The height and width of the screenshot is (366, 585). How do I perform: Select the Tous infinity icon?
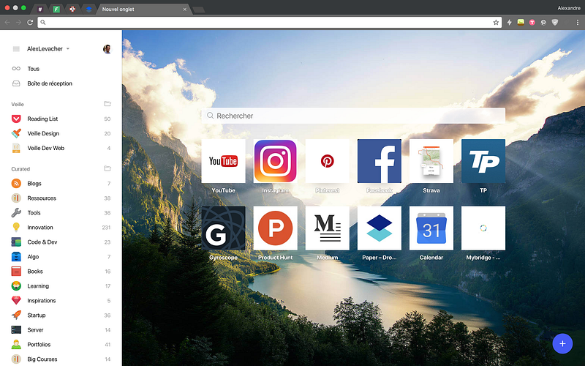tap(16, 69)
